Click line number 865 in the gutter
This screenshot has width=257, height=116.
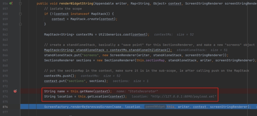coord(5,50)
